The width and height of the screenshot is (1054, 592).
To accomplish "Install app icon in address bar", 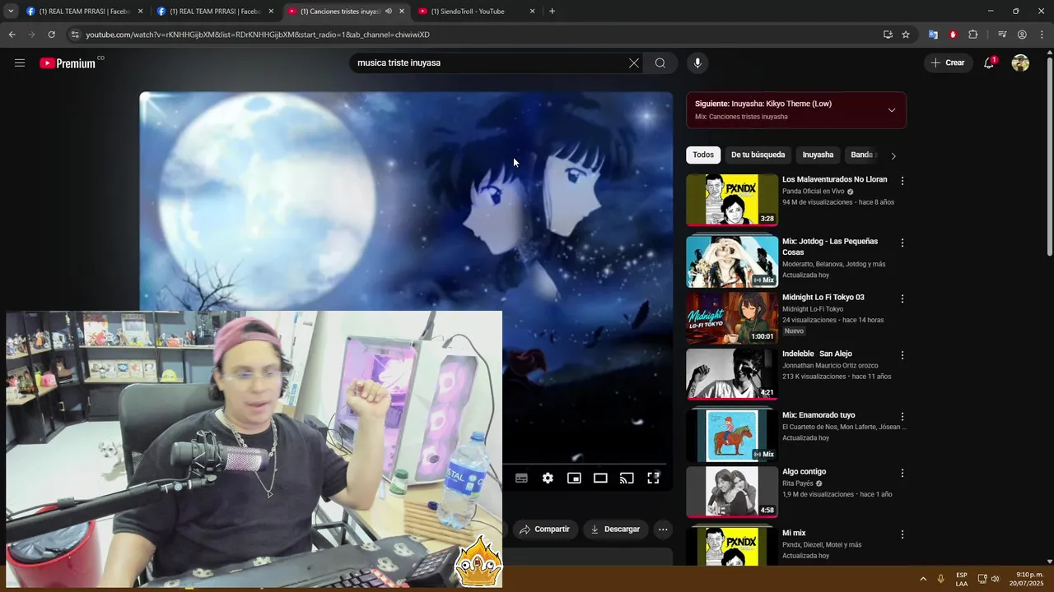I will pos(888,35).
